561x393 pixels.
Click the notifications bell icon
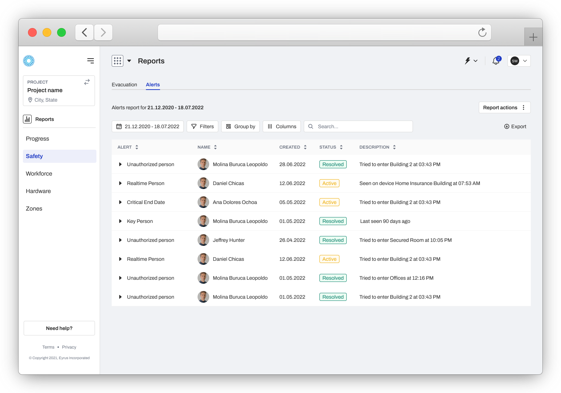pyautogui.click(x=496, y=61)
